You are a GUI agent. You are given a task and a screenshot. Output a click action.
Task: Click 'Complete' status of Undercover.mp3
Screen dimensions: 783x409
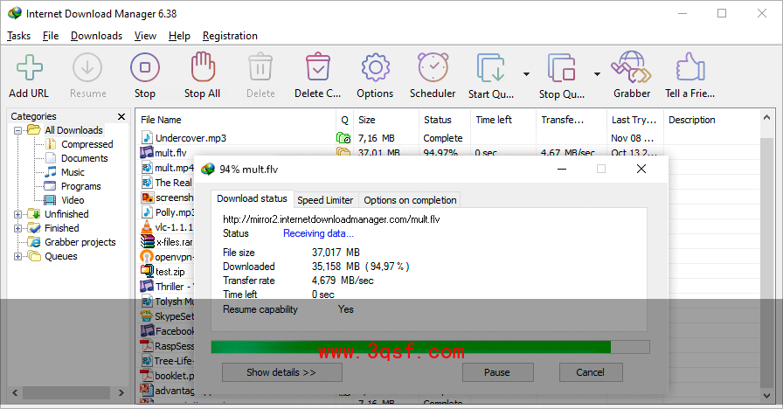click(443, 138)
